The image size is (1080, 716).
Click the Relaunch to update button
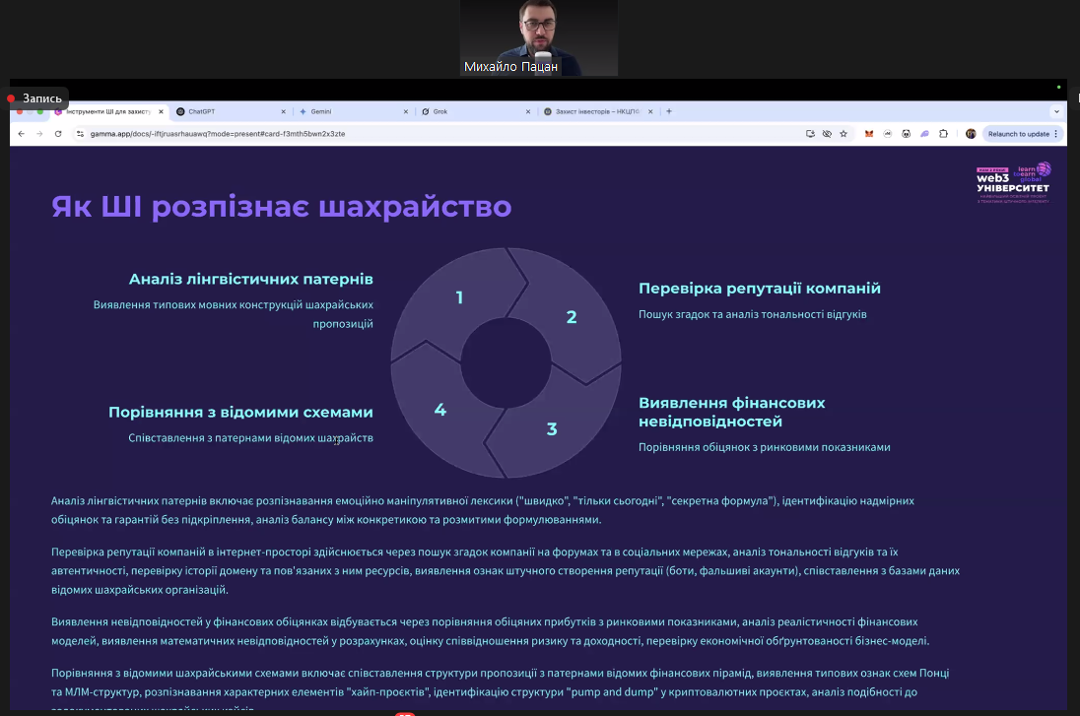coord(1017,133)
